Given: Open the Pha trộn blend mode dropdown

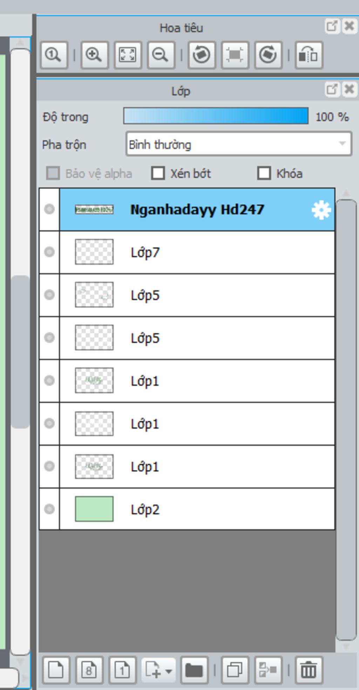Looking at the screenshot, I should click(x=238, y=144).
